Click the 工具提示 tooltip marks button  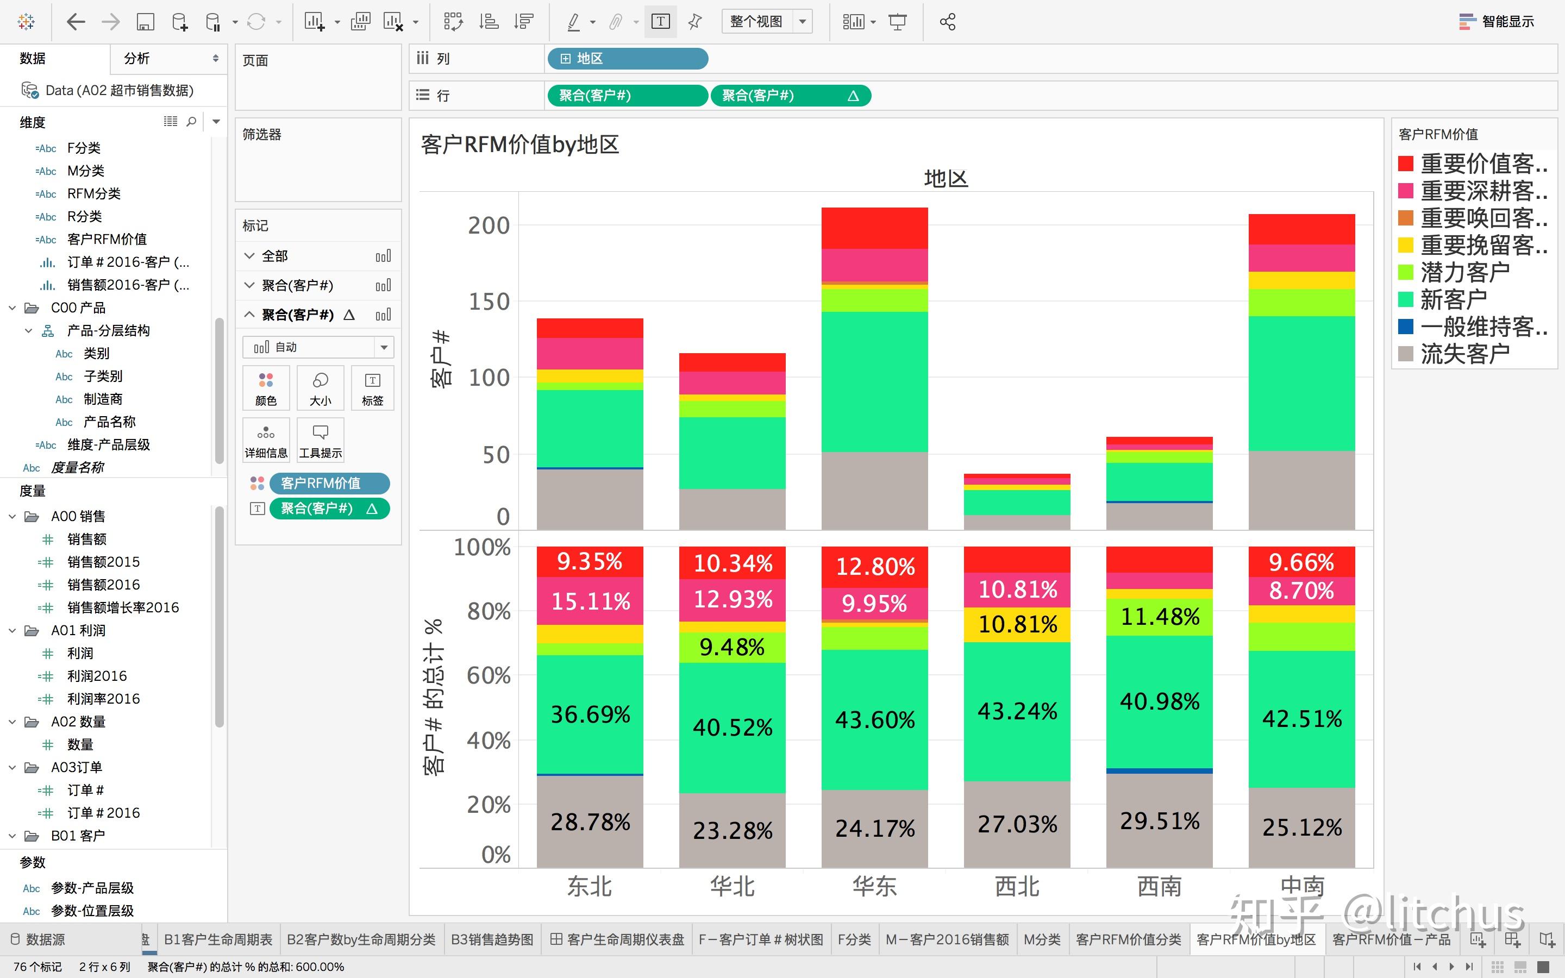(320, 440)
